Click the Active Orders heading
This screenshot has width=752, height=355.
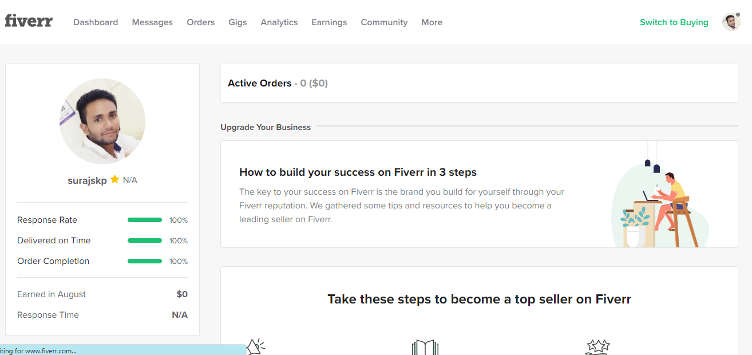tap(259, 83)
